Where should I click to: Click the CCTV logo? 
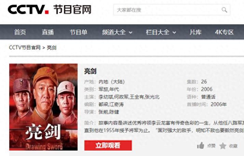(x=28, y=9)
